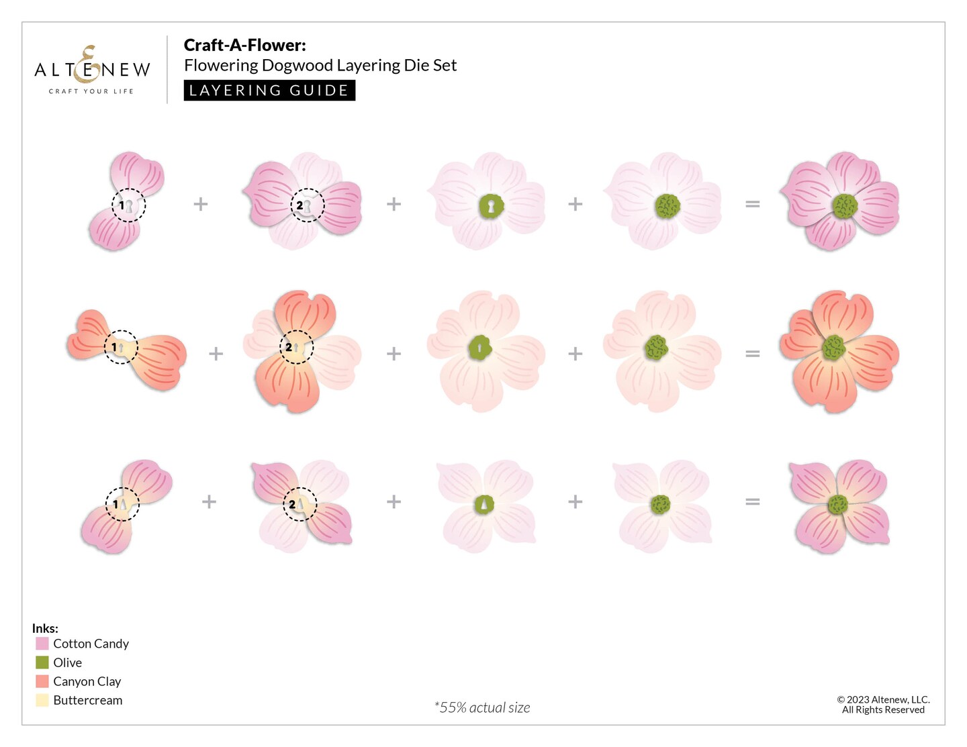967x747 pixels.
Task: Select the Cotton Candy ink swatch
Action: click(x=42, y=644)
